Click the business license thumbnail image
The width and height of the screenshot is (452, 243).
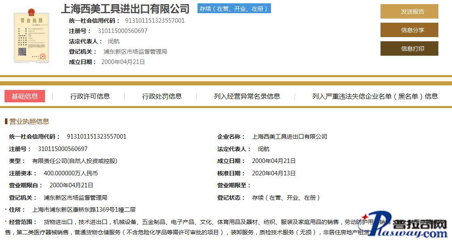click(x=31, y=35)
